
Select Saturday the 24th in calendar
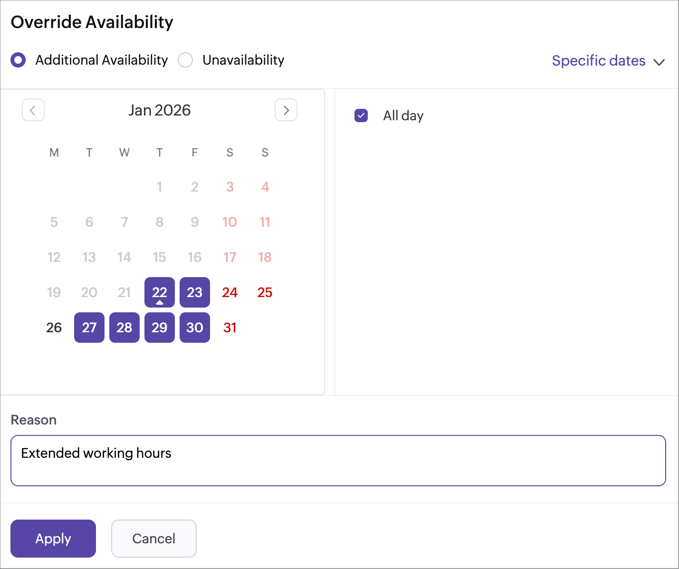(230, 292)
